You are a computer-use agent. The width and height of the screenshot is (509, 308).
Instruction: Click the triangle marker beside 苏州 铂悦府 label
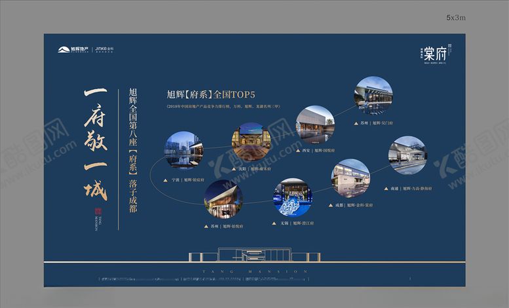click(206, 227)
